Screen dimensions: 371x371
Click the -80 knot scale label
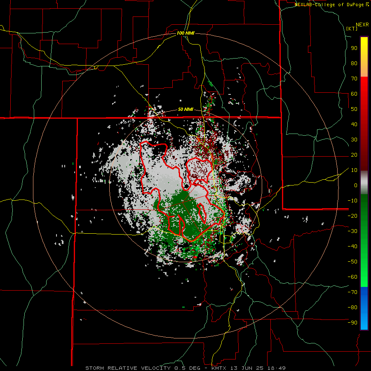pos(352,308)
